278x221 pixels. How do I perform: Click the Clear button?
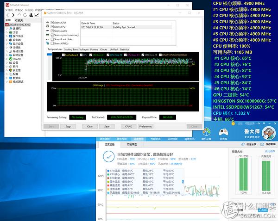[90, 127]
